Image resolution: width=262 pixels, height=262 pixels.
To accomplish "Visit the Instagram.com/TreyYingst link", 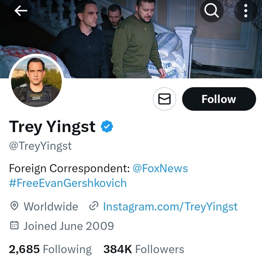I will coord(170,207).
